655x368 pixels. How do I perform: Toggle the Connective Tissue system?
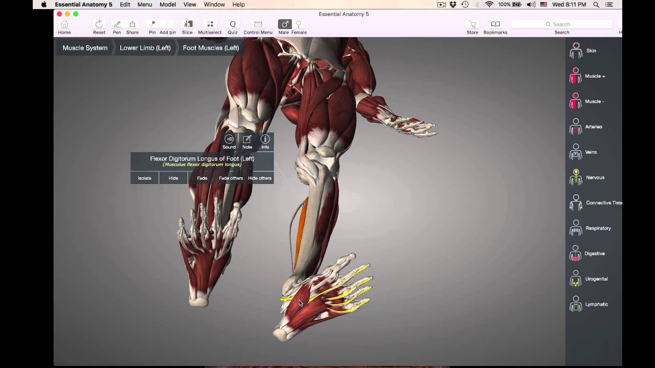pyautogui.click(x=595, y=203)
